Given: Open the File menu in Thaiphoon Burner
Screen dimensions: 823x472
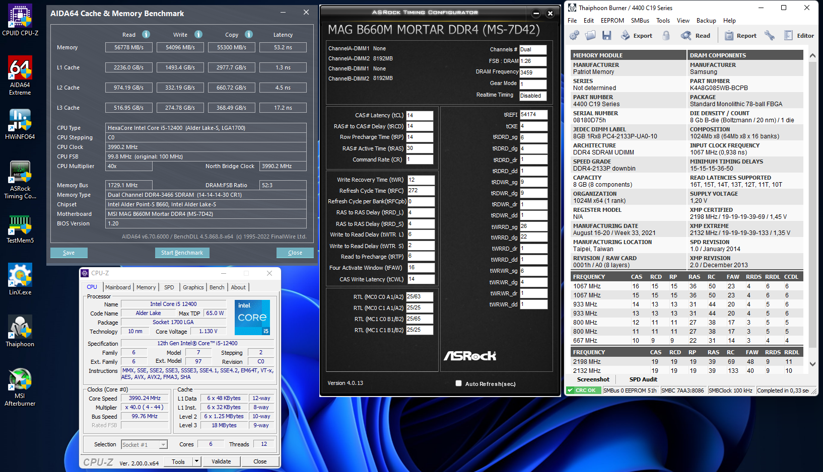Looking at the screenshot, I should click(x=572, y=21).
